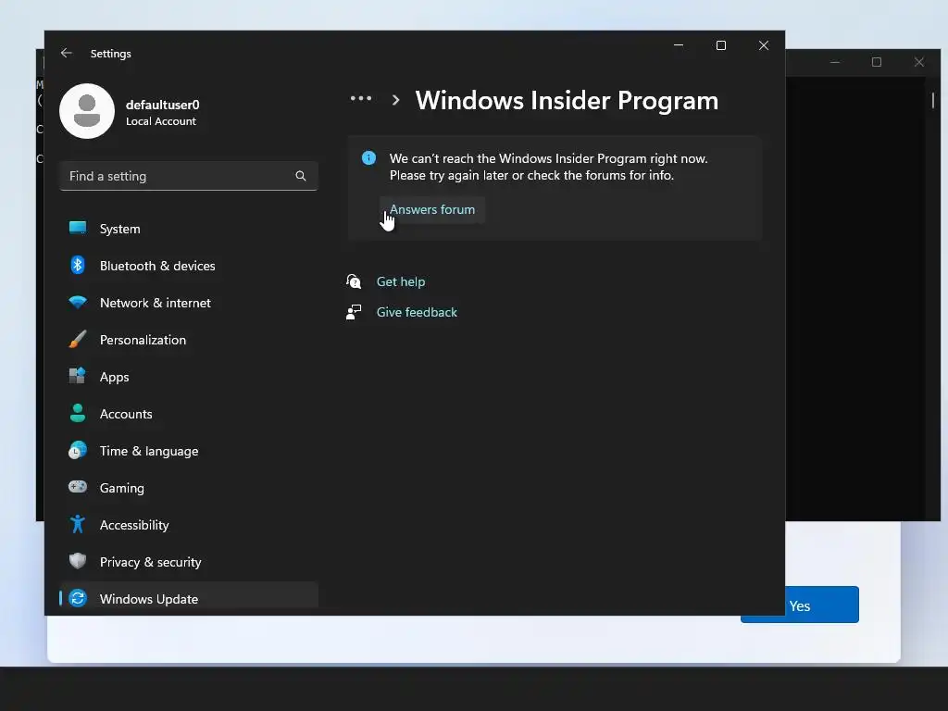Click the Personalization paintbrush icon

[78, 339]
